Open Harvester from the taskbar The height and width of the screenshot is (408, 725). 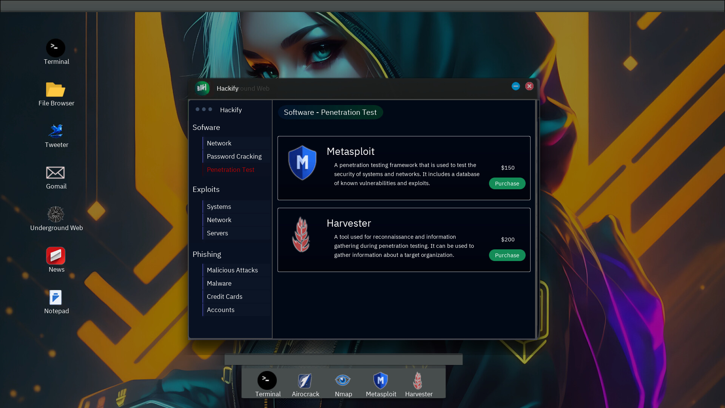(x=418, y=380)
